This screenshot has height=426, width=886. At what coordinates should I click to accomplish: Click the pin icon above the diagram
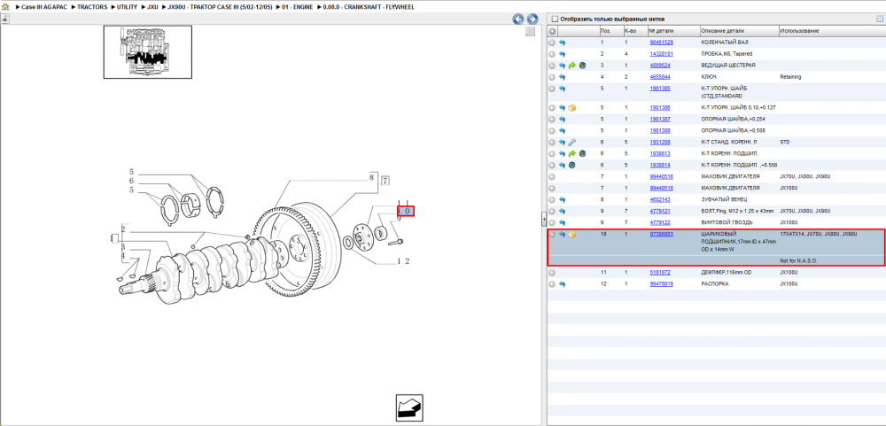click(x=5, y=19)
